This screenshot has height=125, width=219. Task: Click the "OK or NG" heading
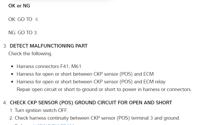[x=19, y=6]
